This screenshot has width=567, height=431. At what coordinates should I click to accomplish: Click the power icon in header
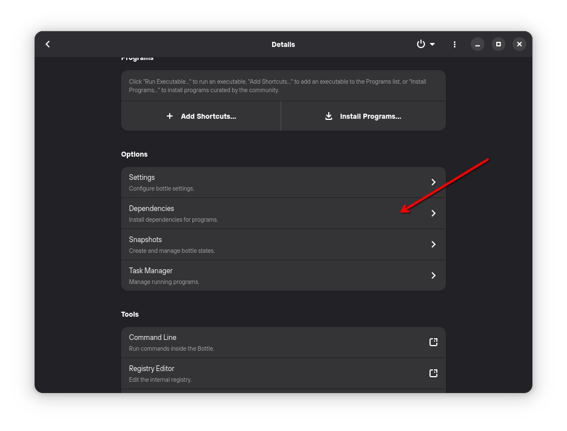pyautogui.click(x=420, y=44)
